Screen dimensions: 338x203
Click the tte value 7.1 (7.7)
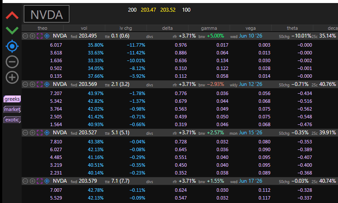click(120, 181)
